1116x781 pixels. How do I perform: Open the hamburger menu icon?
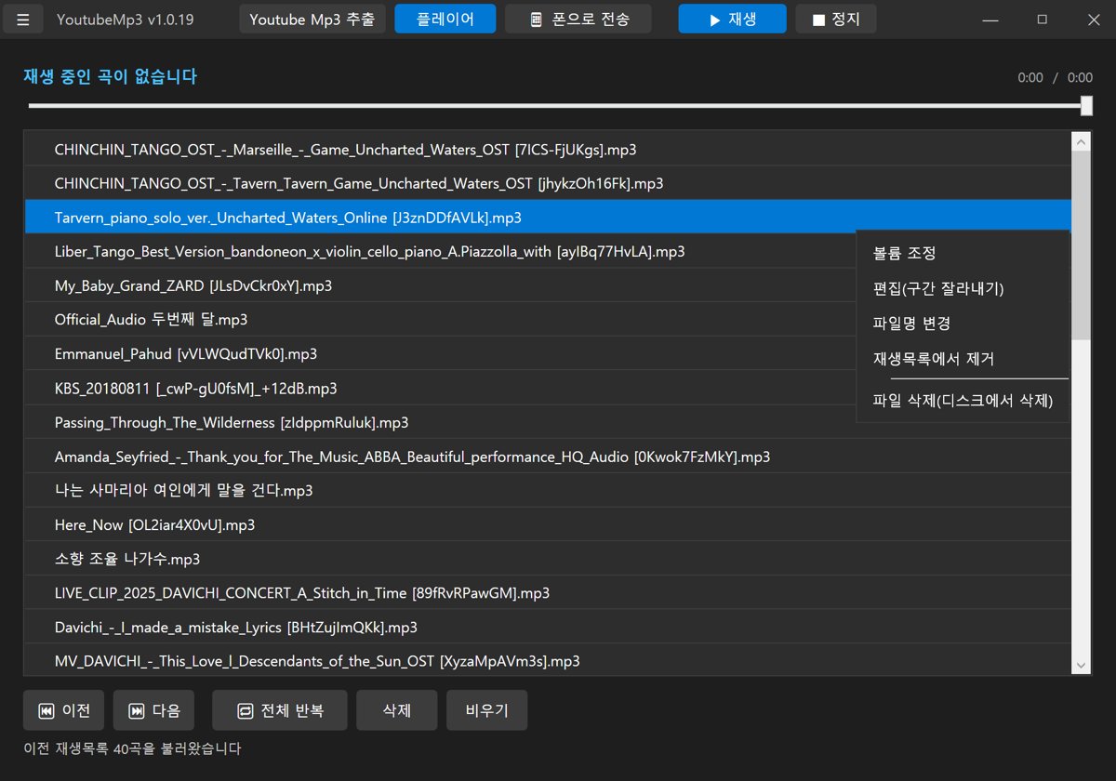coord(24,19)
